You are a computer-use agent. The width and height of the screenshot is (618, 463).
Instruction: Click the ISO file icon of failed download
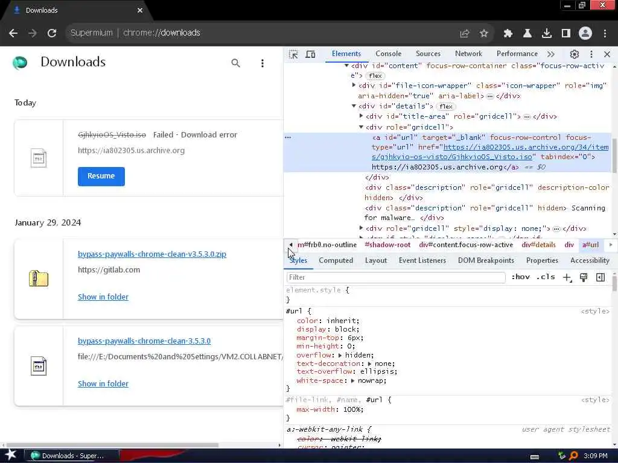(x=39, y=159)
